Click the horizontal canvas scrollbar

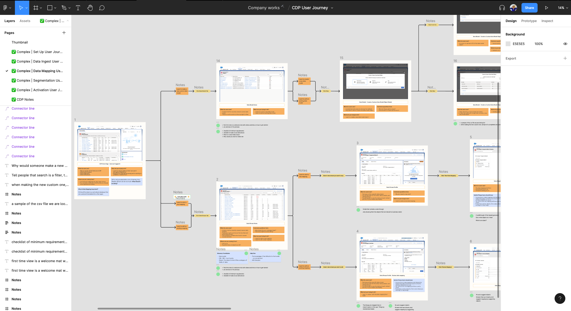coord(164,309)
